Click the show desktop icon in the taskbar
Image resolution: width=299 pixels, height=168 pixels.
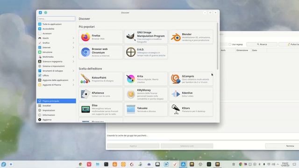point(294,164)
